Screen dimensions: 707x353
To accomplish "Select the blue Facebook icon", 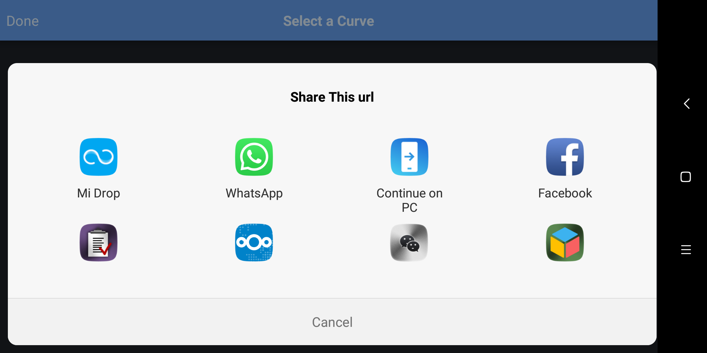I will (565, 157).
